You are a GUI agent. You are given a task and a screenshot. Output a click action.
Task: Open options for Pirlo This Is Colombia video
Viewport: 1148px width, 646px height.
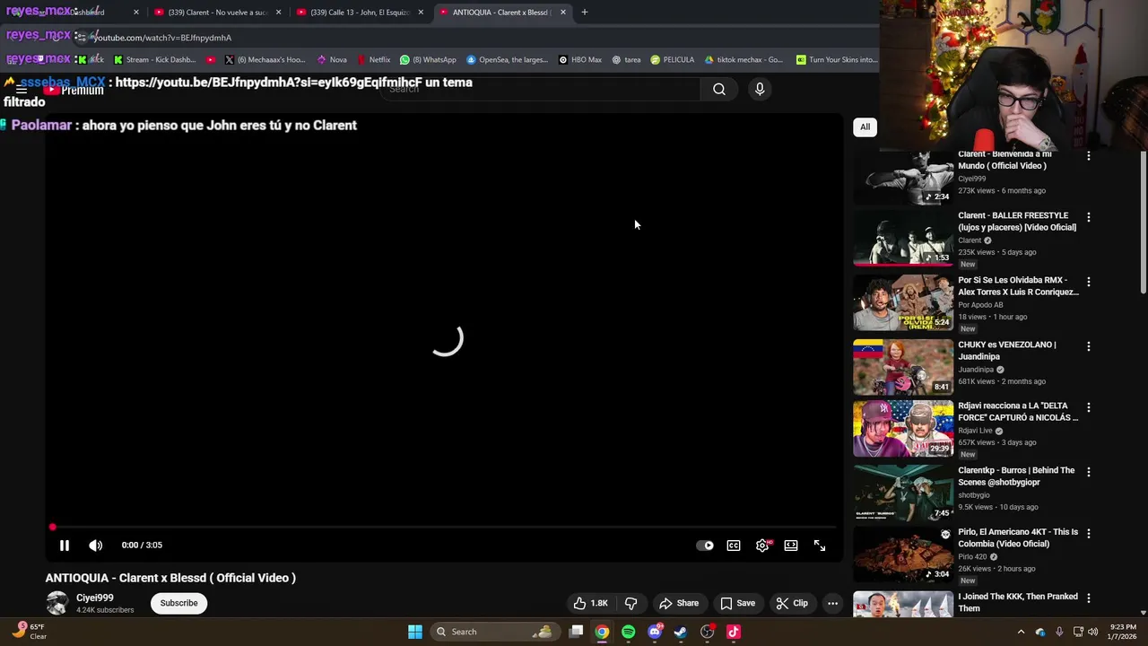click(x=1089, y=533)
